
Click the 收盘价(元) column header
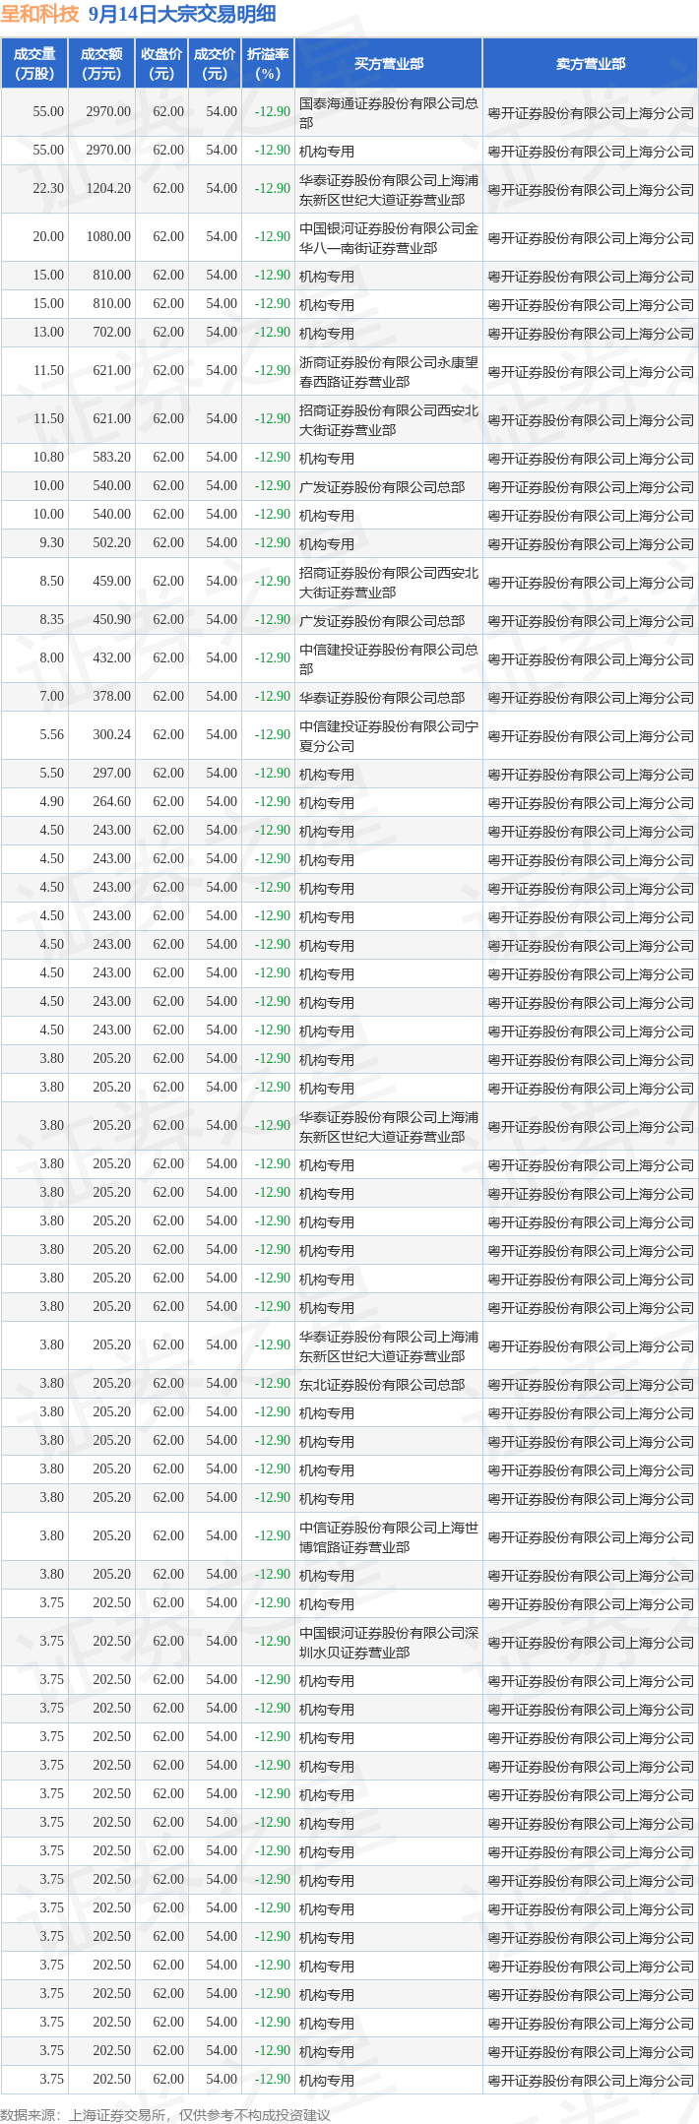161,64
